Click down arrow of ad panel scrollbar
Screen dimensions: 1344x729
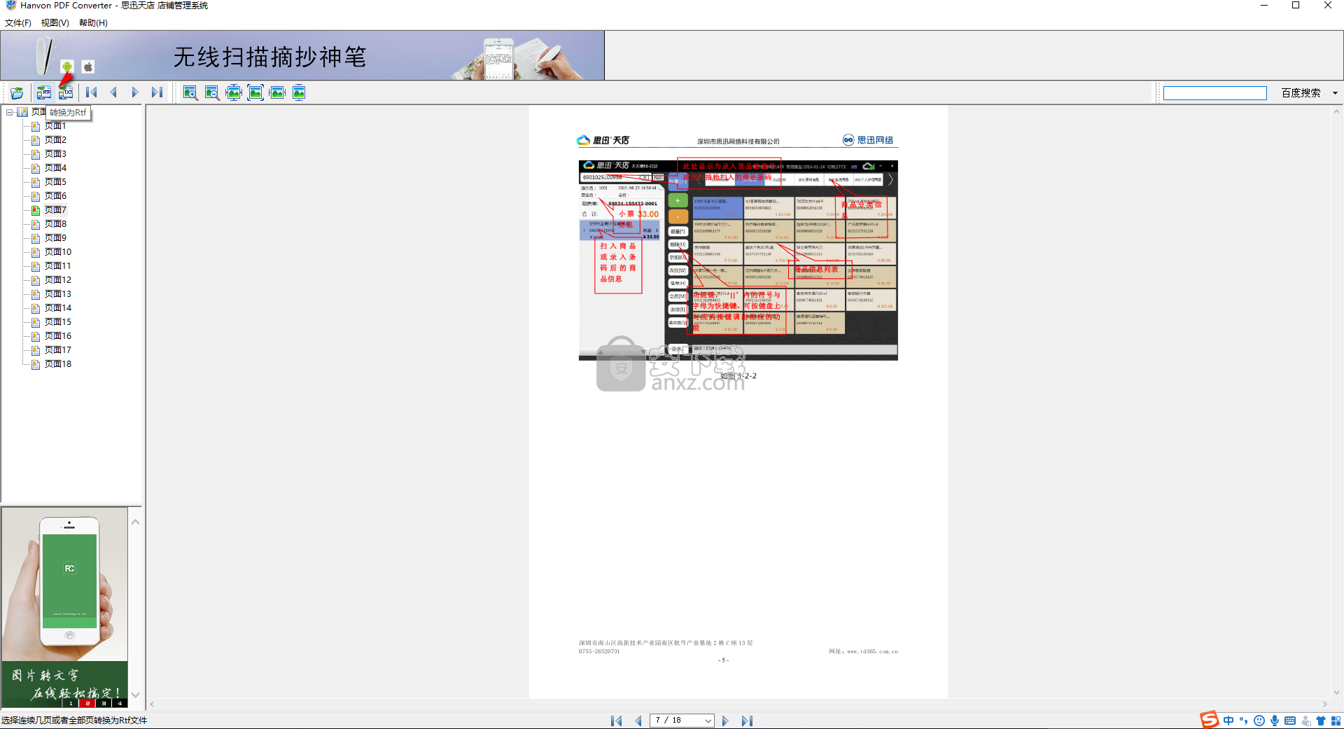[136, 695]
